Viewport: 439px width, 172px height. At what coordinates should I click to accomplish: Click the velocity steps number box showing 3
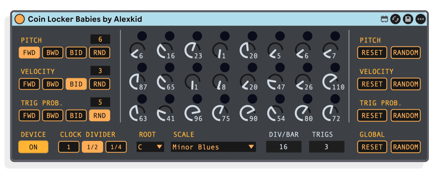click(x=100, y=71)
